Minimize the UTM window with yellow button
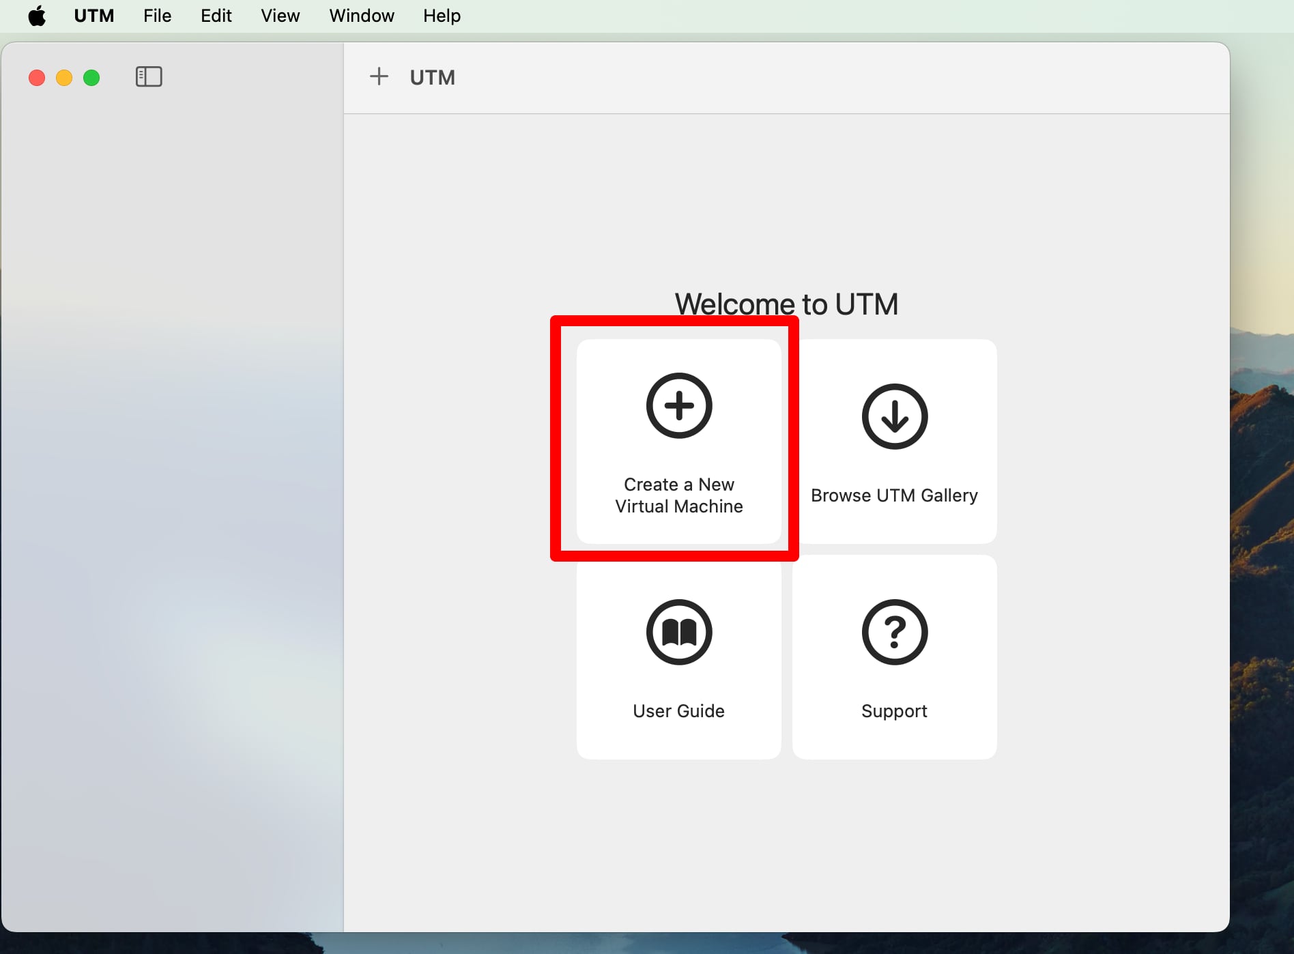Viewport: 1294px width, 954px height. point(64,78)
